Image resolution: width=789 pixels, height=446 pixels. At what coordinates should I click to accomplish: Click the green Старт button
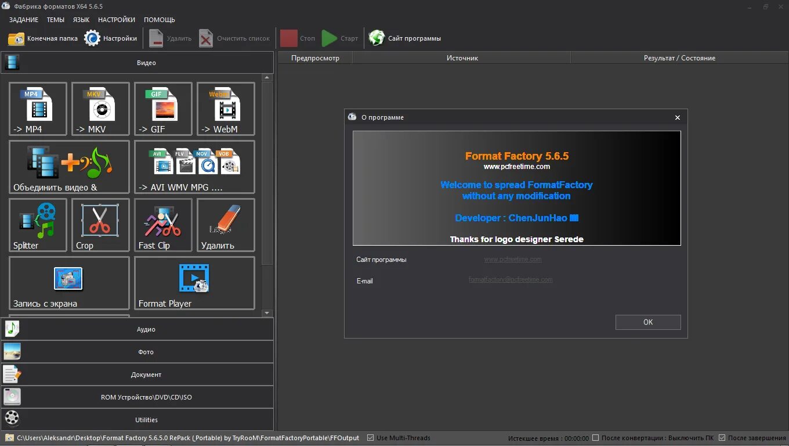pyautogui.click(x=340, y=38)
